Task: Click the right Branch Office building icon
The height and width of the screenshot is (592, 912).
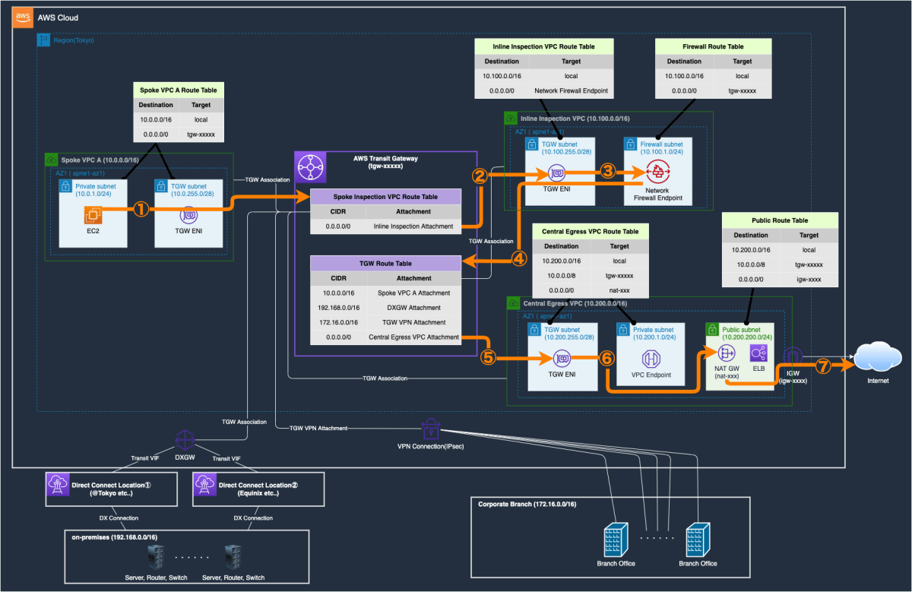Action: coord(698,539)
